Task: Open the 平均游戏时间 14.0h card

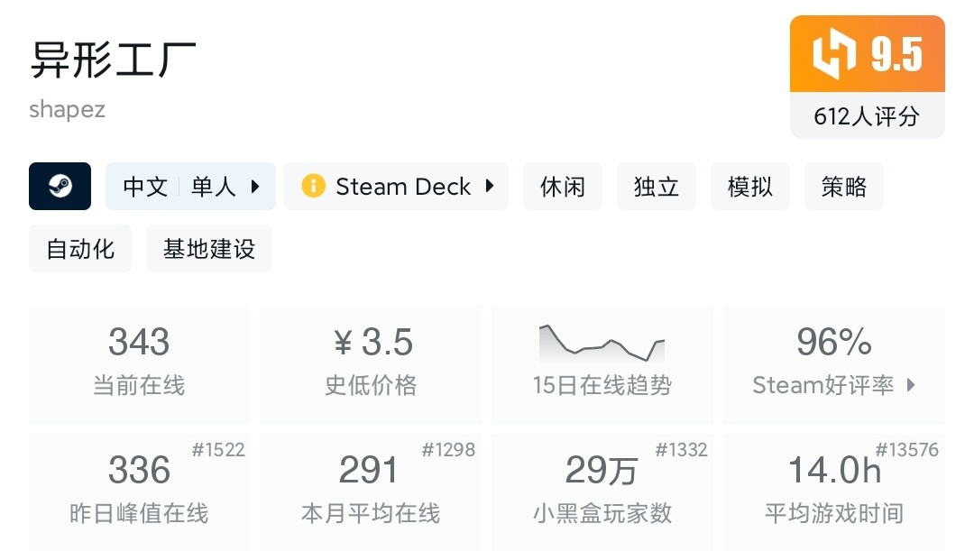Action: point(834,492)
